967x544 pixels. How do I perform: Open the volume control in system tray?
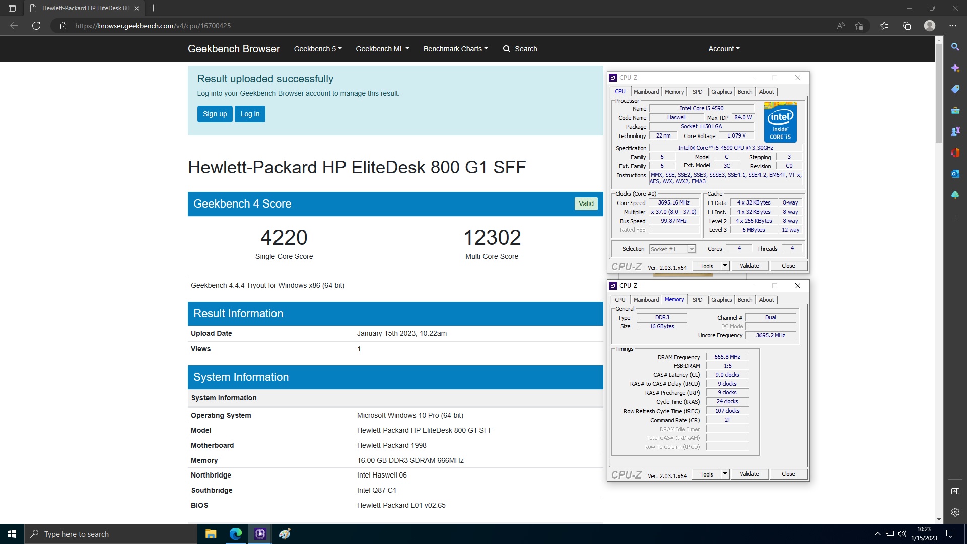pos(902,534)
